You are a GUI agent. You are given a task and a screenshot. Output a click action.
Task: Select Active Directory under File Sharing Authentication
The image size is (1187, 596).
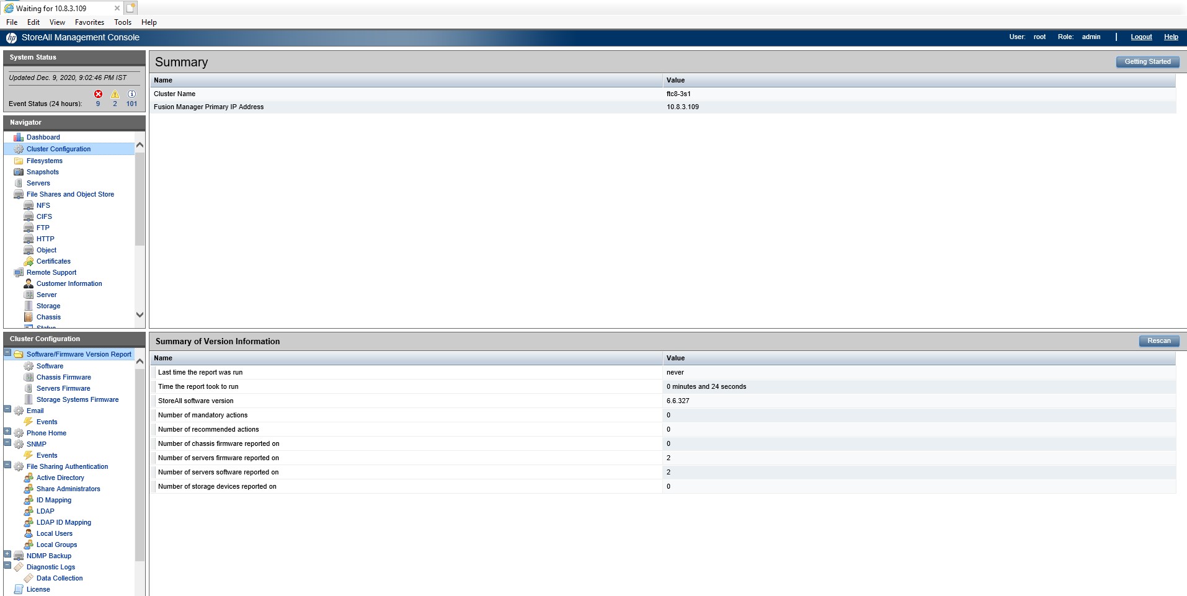tap(60, 478)
